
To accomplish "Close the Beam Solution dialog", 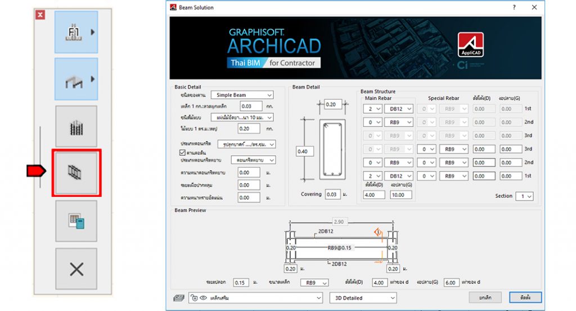I will click(x=534, y=7).
